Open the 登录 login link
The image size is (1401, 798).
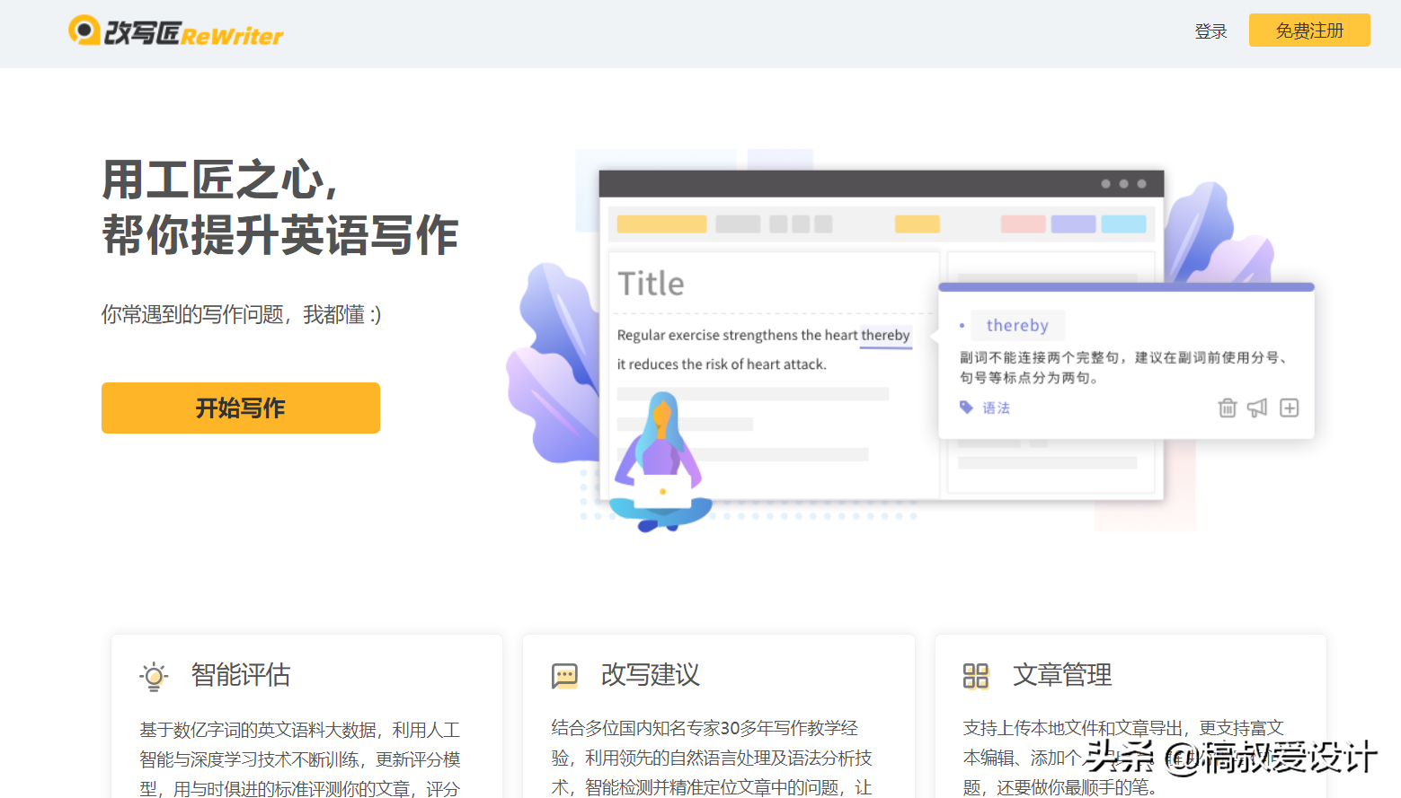tap(1210, 30)
